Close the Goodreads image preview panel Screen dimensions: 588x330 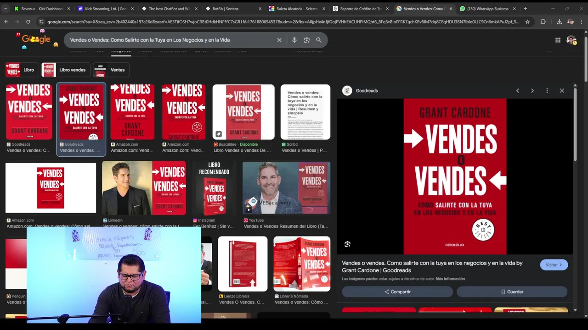[x=562, y=91]
